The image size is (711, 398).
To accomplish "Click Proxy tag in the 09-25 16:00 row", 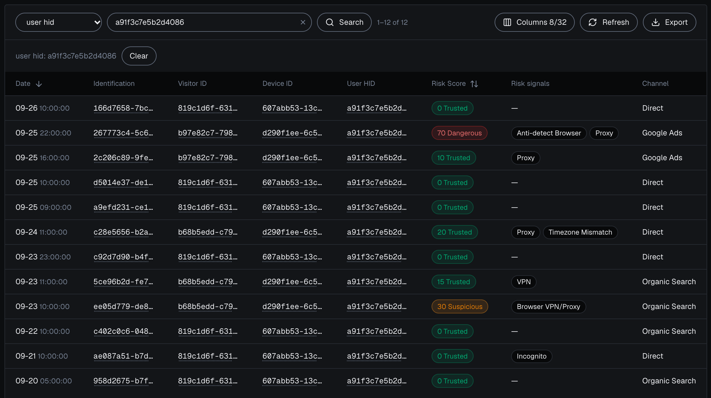I will click(x=525, y=158).
